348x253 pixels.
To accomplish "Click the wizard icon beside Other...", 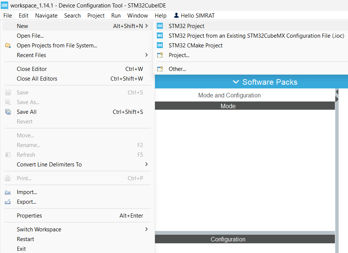I will click(160, 69).
